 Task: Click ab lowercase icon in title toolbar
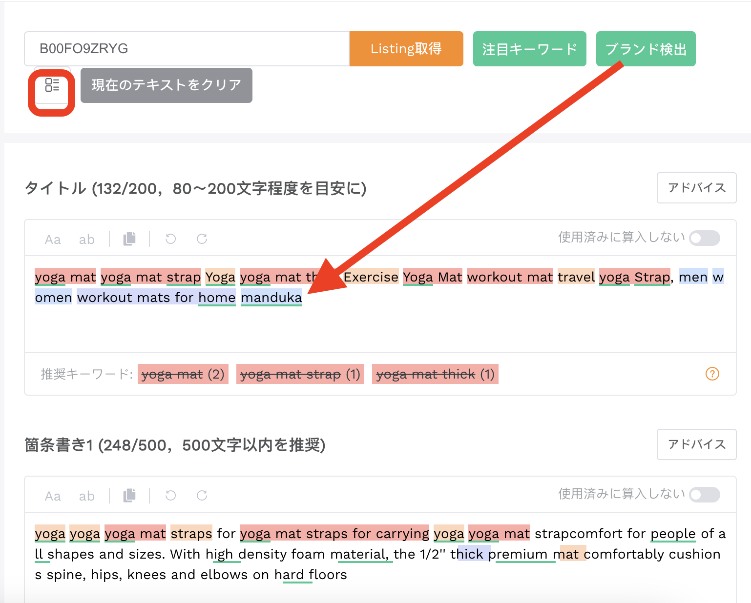87,240
